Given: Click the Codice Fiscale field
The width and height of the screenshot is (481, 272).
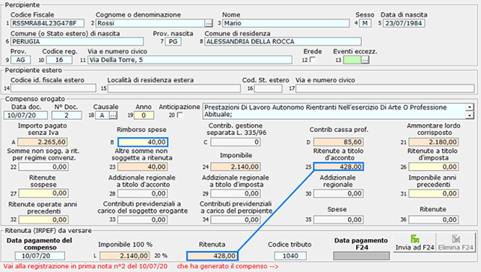Looking at the screenshot, I should [x=47, y=23].
